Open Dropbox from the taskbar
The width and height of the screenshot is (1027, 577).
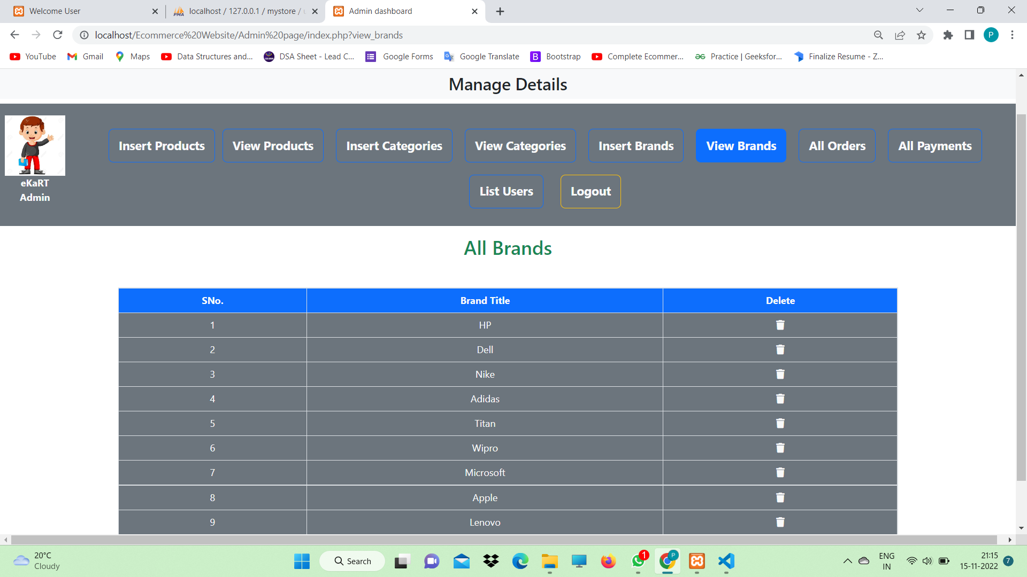coord(490,562)
